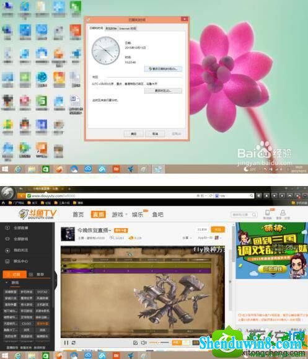The width and height of the screenshot is (308, 359).
Task: Open File Explorer folder icon on upper taskbar
Action: point(32,169)
